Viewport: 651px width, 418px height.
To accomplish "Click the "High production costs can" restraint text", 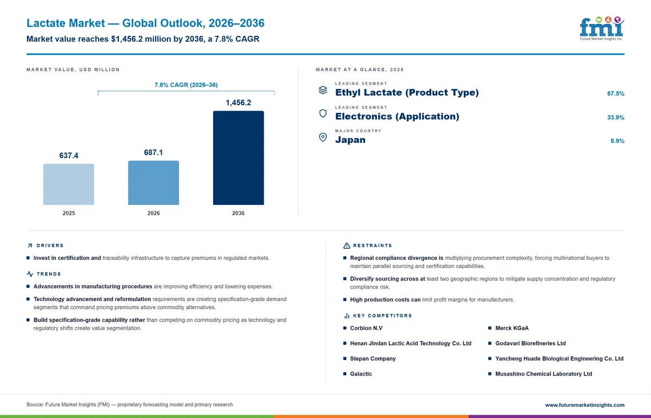I will click(385, 300).
